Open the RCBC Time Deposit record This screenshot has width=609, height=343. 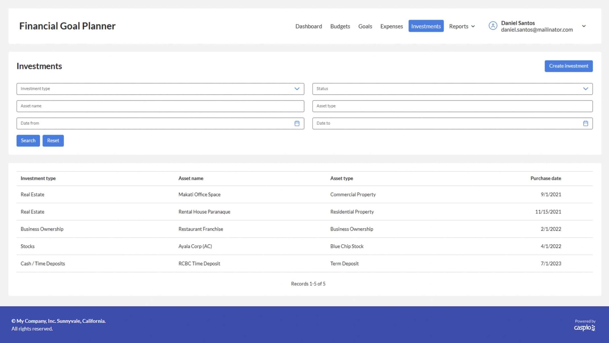pos(304,264)
